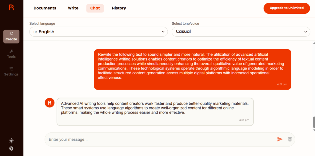The width and height of the screenshot is (315, 156).
Task: Click the Rytr logo in the sidebar
Action: click(x=11, y=8)
